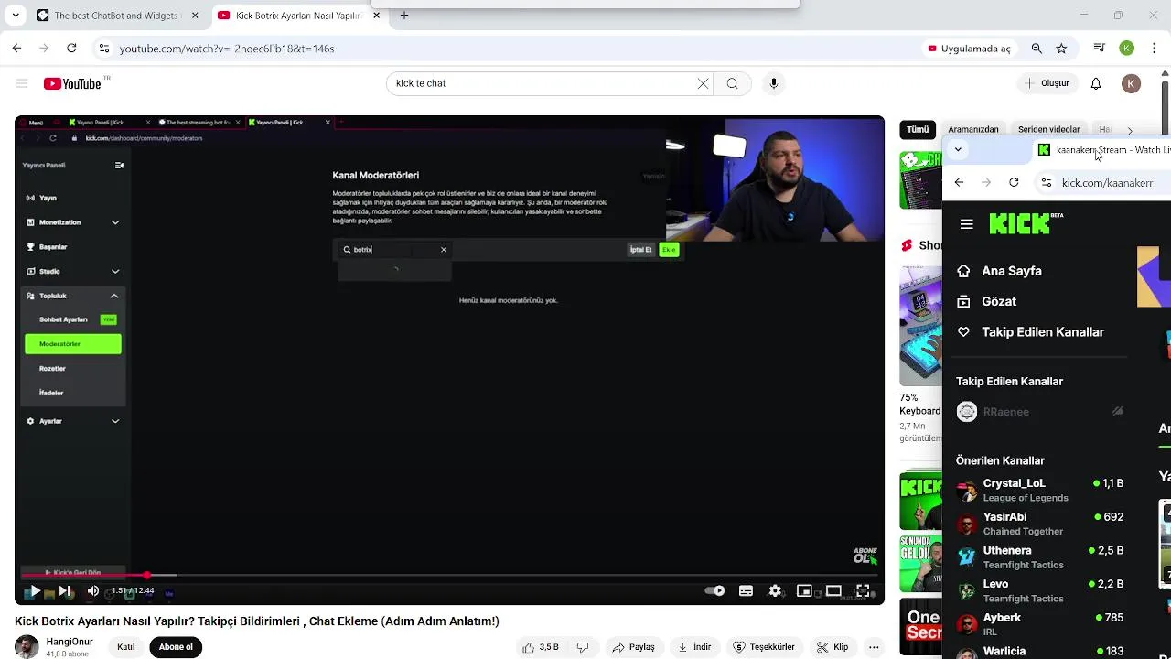This screenshot has height=659, width=1171.
Task: Open the Chrome profile K icon
Action: (x=1127, y=49)
